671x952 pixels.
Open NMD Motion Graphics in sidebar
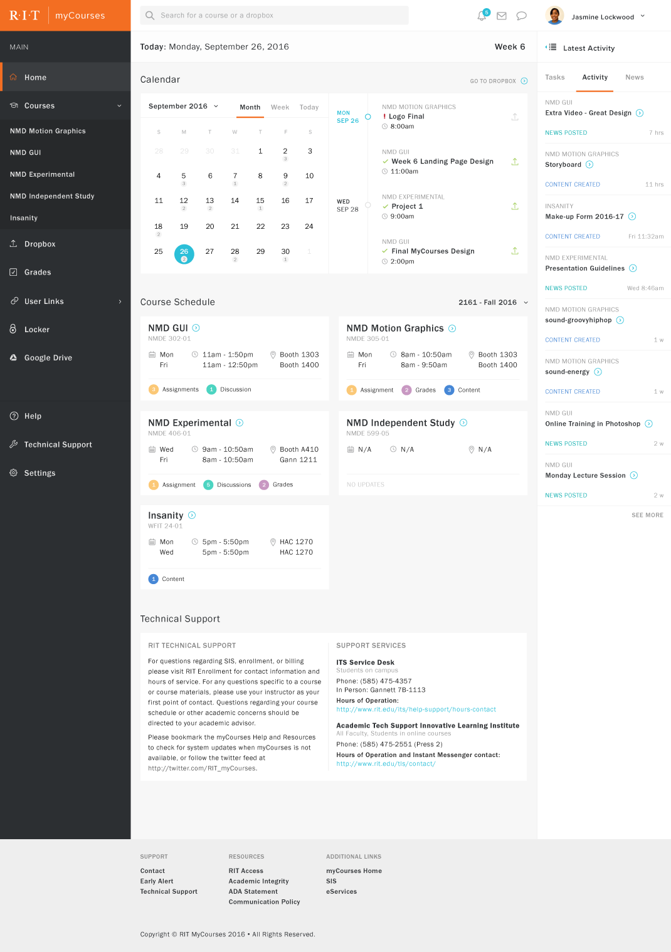coord(48,131)
